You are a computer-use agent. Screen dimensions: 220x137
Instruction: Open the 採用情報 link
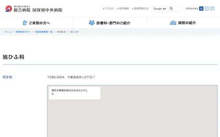[123, 9]
